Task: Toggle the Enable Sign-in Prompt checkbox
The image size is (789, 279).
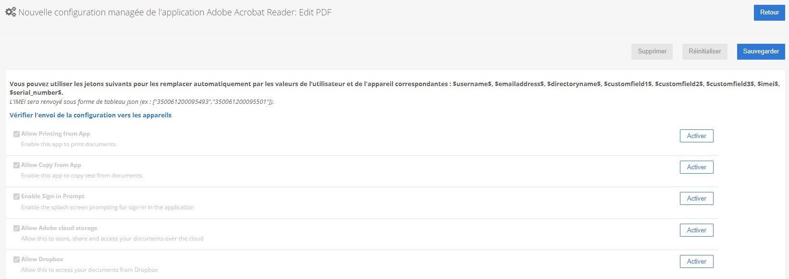Action: (16, 197)
